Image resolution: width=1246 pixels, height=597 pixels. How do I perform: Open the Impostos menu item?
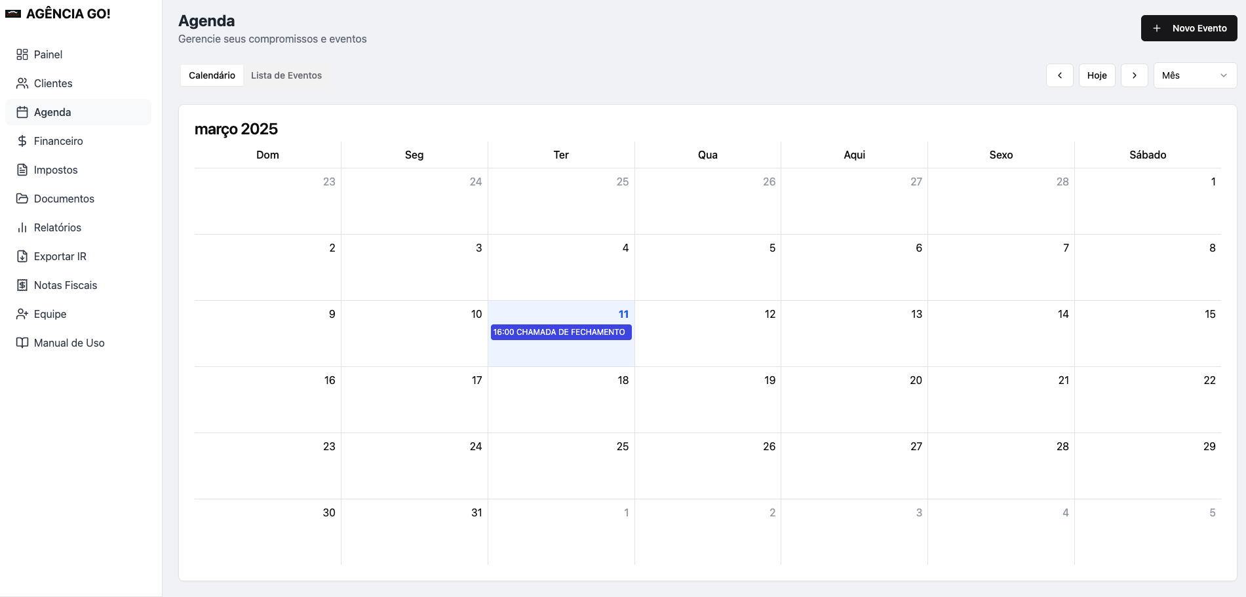click(x=78, y=170)
